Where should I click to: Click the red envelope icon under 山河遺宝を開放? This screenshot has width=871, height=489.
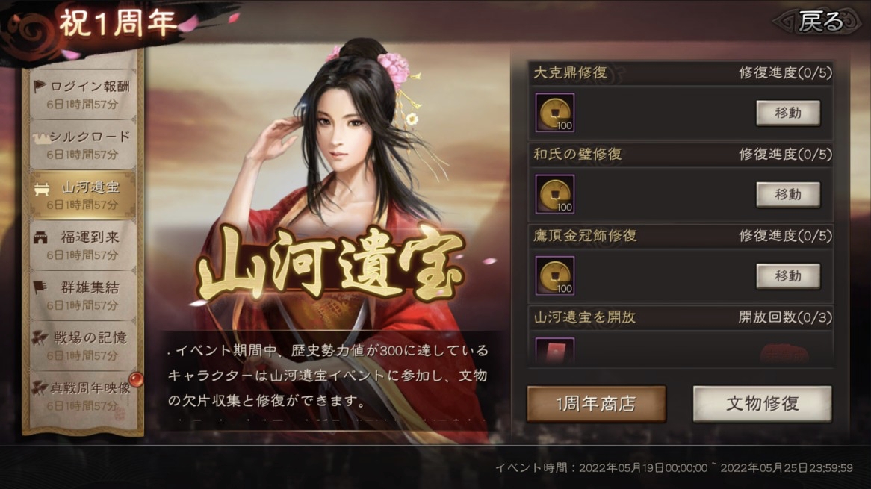point(554,351)
